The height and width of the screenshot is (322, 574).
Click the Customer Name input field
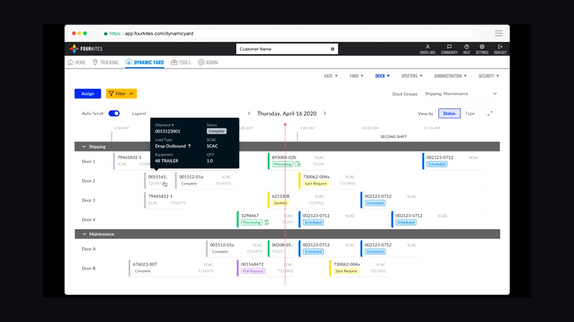287,49
